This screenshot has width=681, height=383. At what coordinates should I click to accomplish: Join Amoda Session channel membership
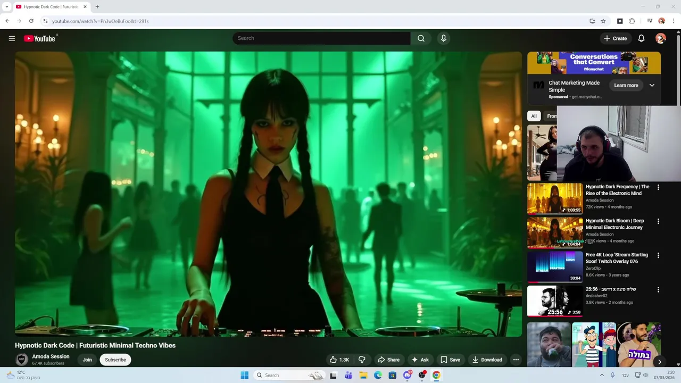tap(87, 360)
